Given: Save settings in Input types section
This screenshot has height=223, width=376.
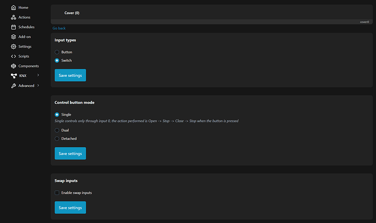Looking at the screenshot, I should click(x=70, y=75).
